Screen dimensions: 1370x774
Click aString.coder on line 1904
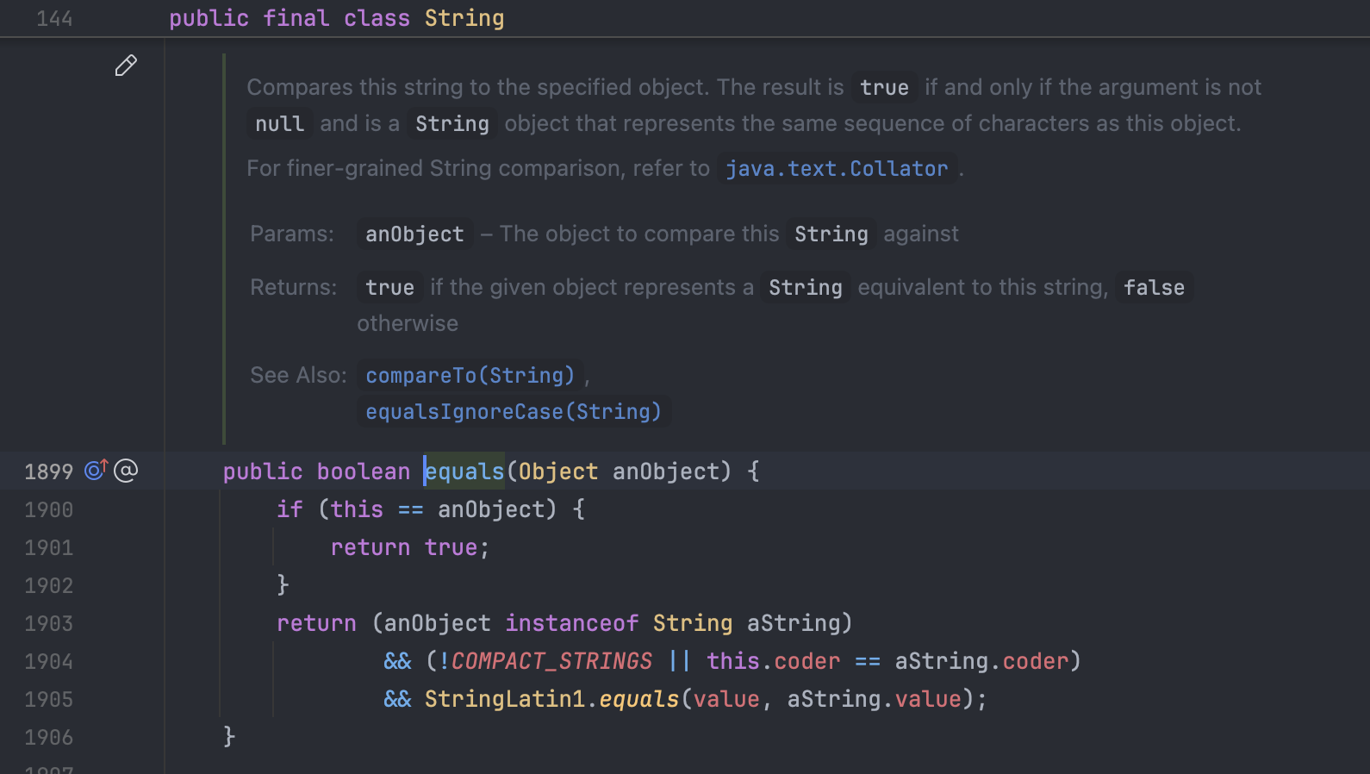pyautogui.click(x=981, y=661)
